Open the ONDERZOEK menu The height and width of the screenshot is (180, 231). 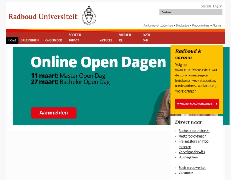[54, 40]
